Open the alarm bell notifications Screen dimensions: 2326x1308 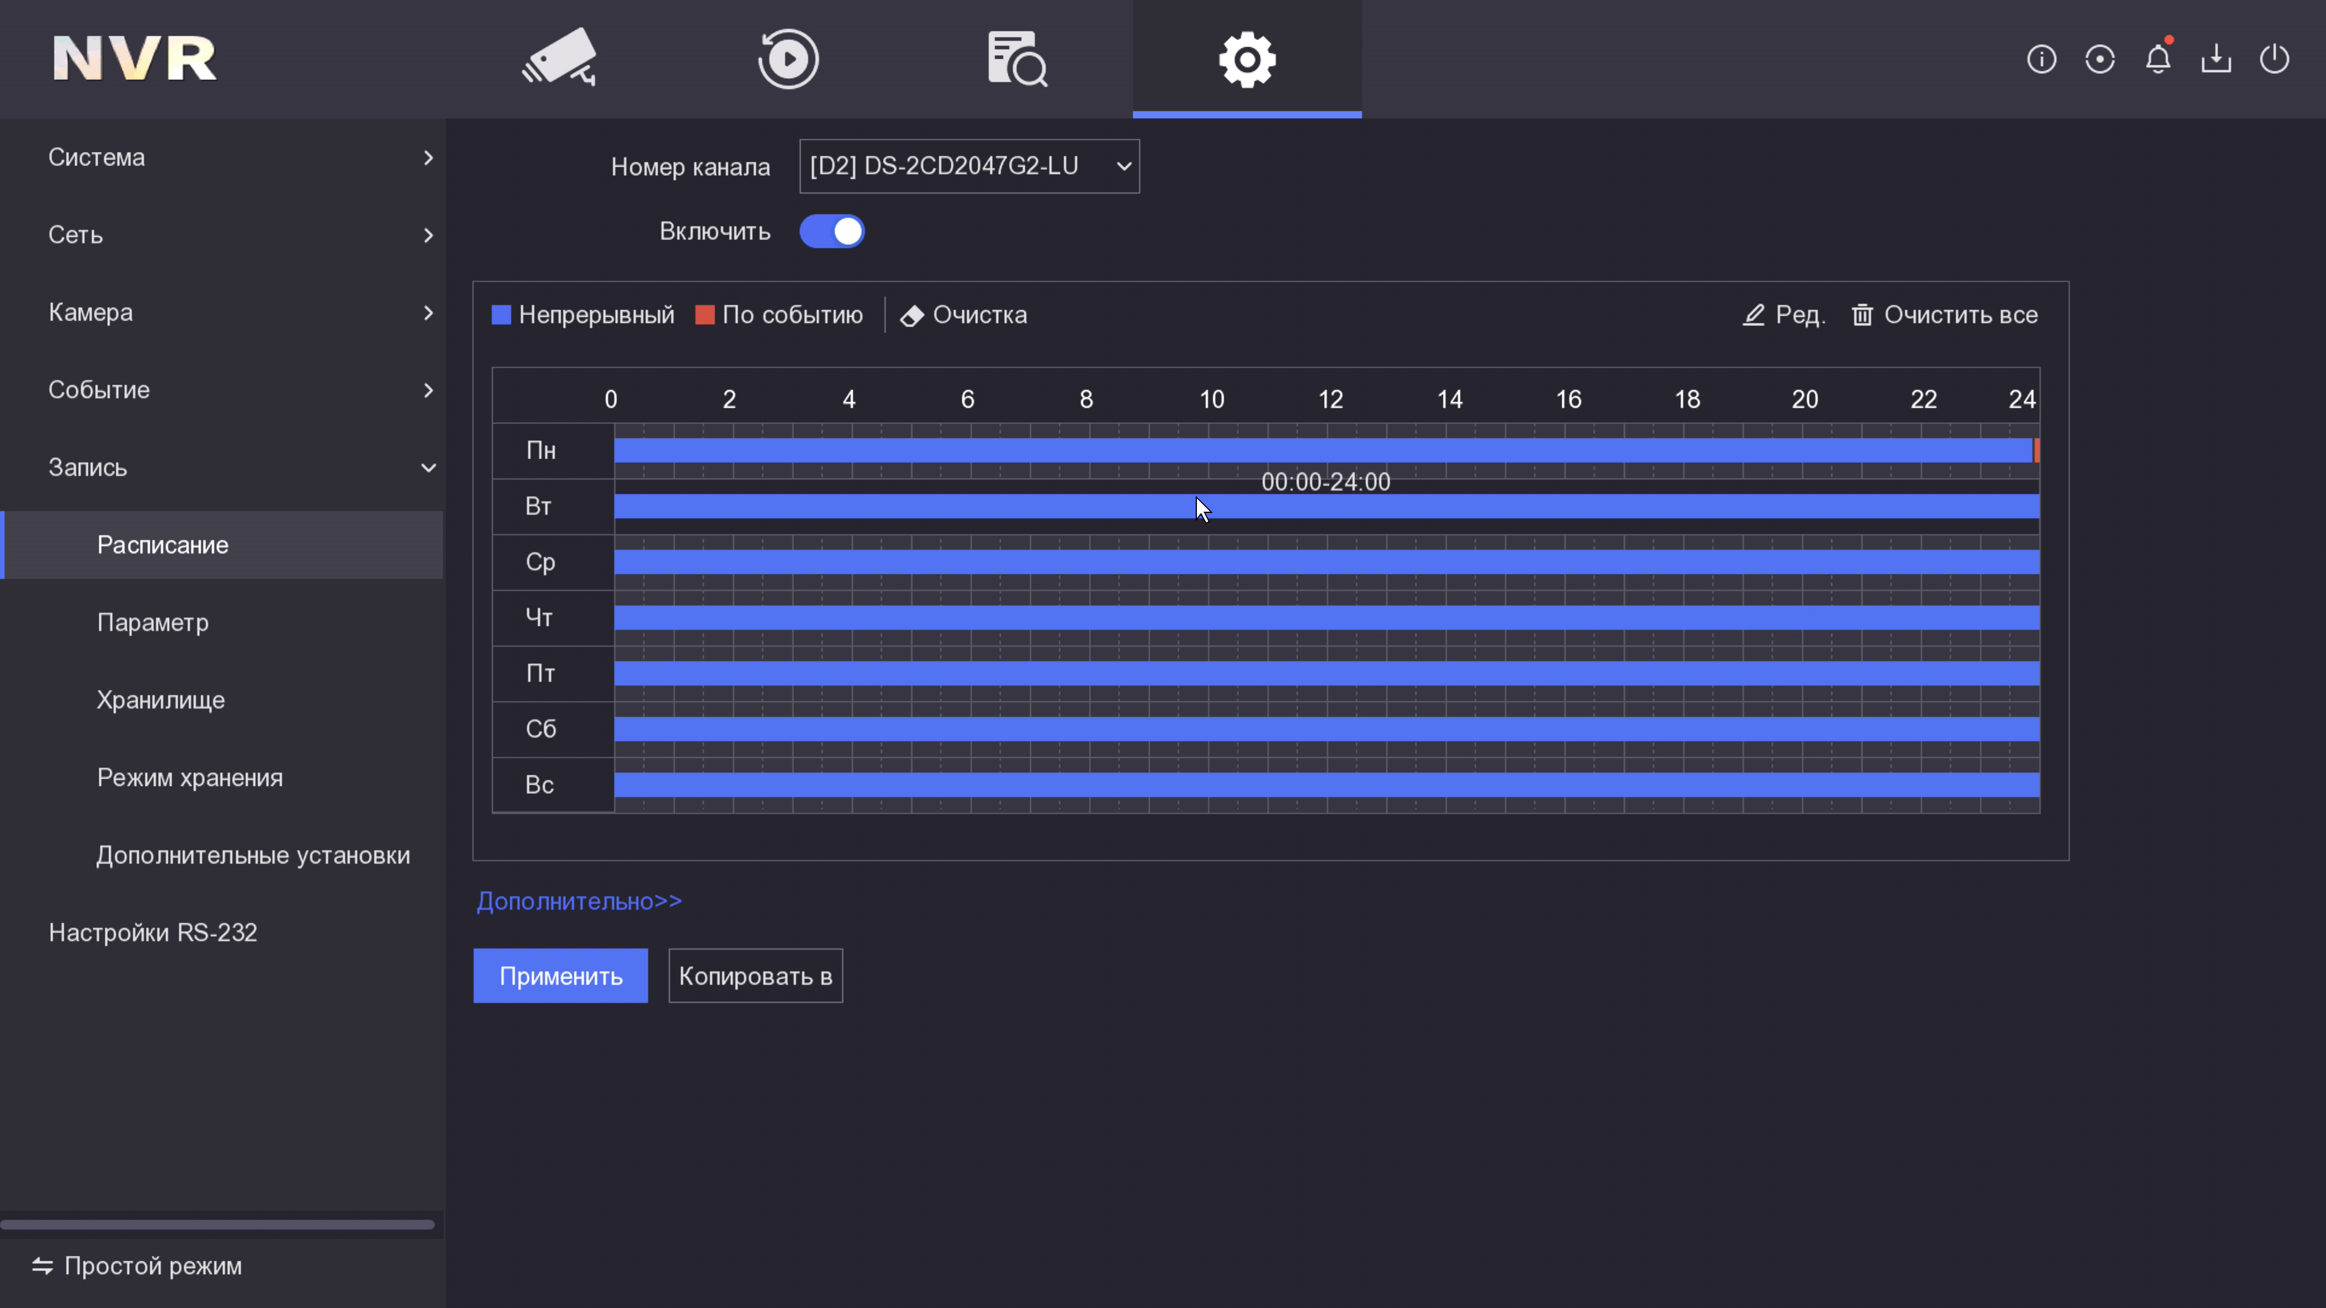coord(2157,59)
